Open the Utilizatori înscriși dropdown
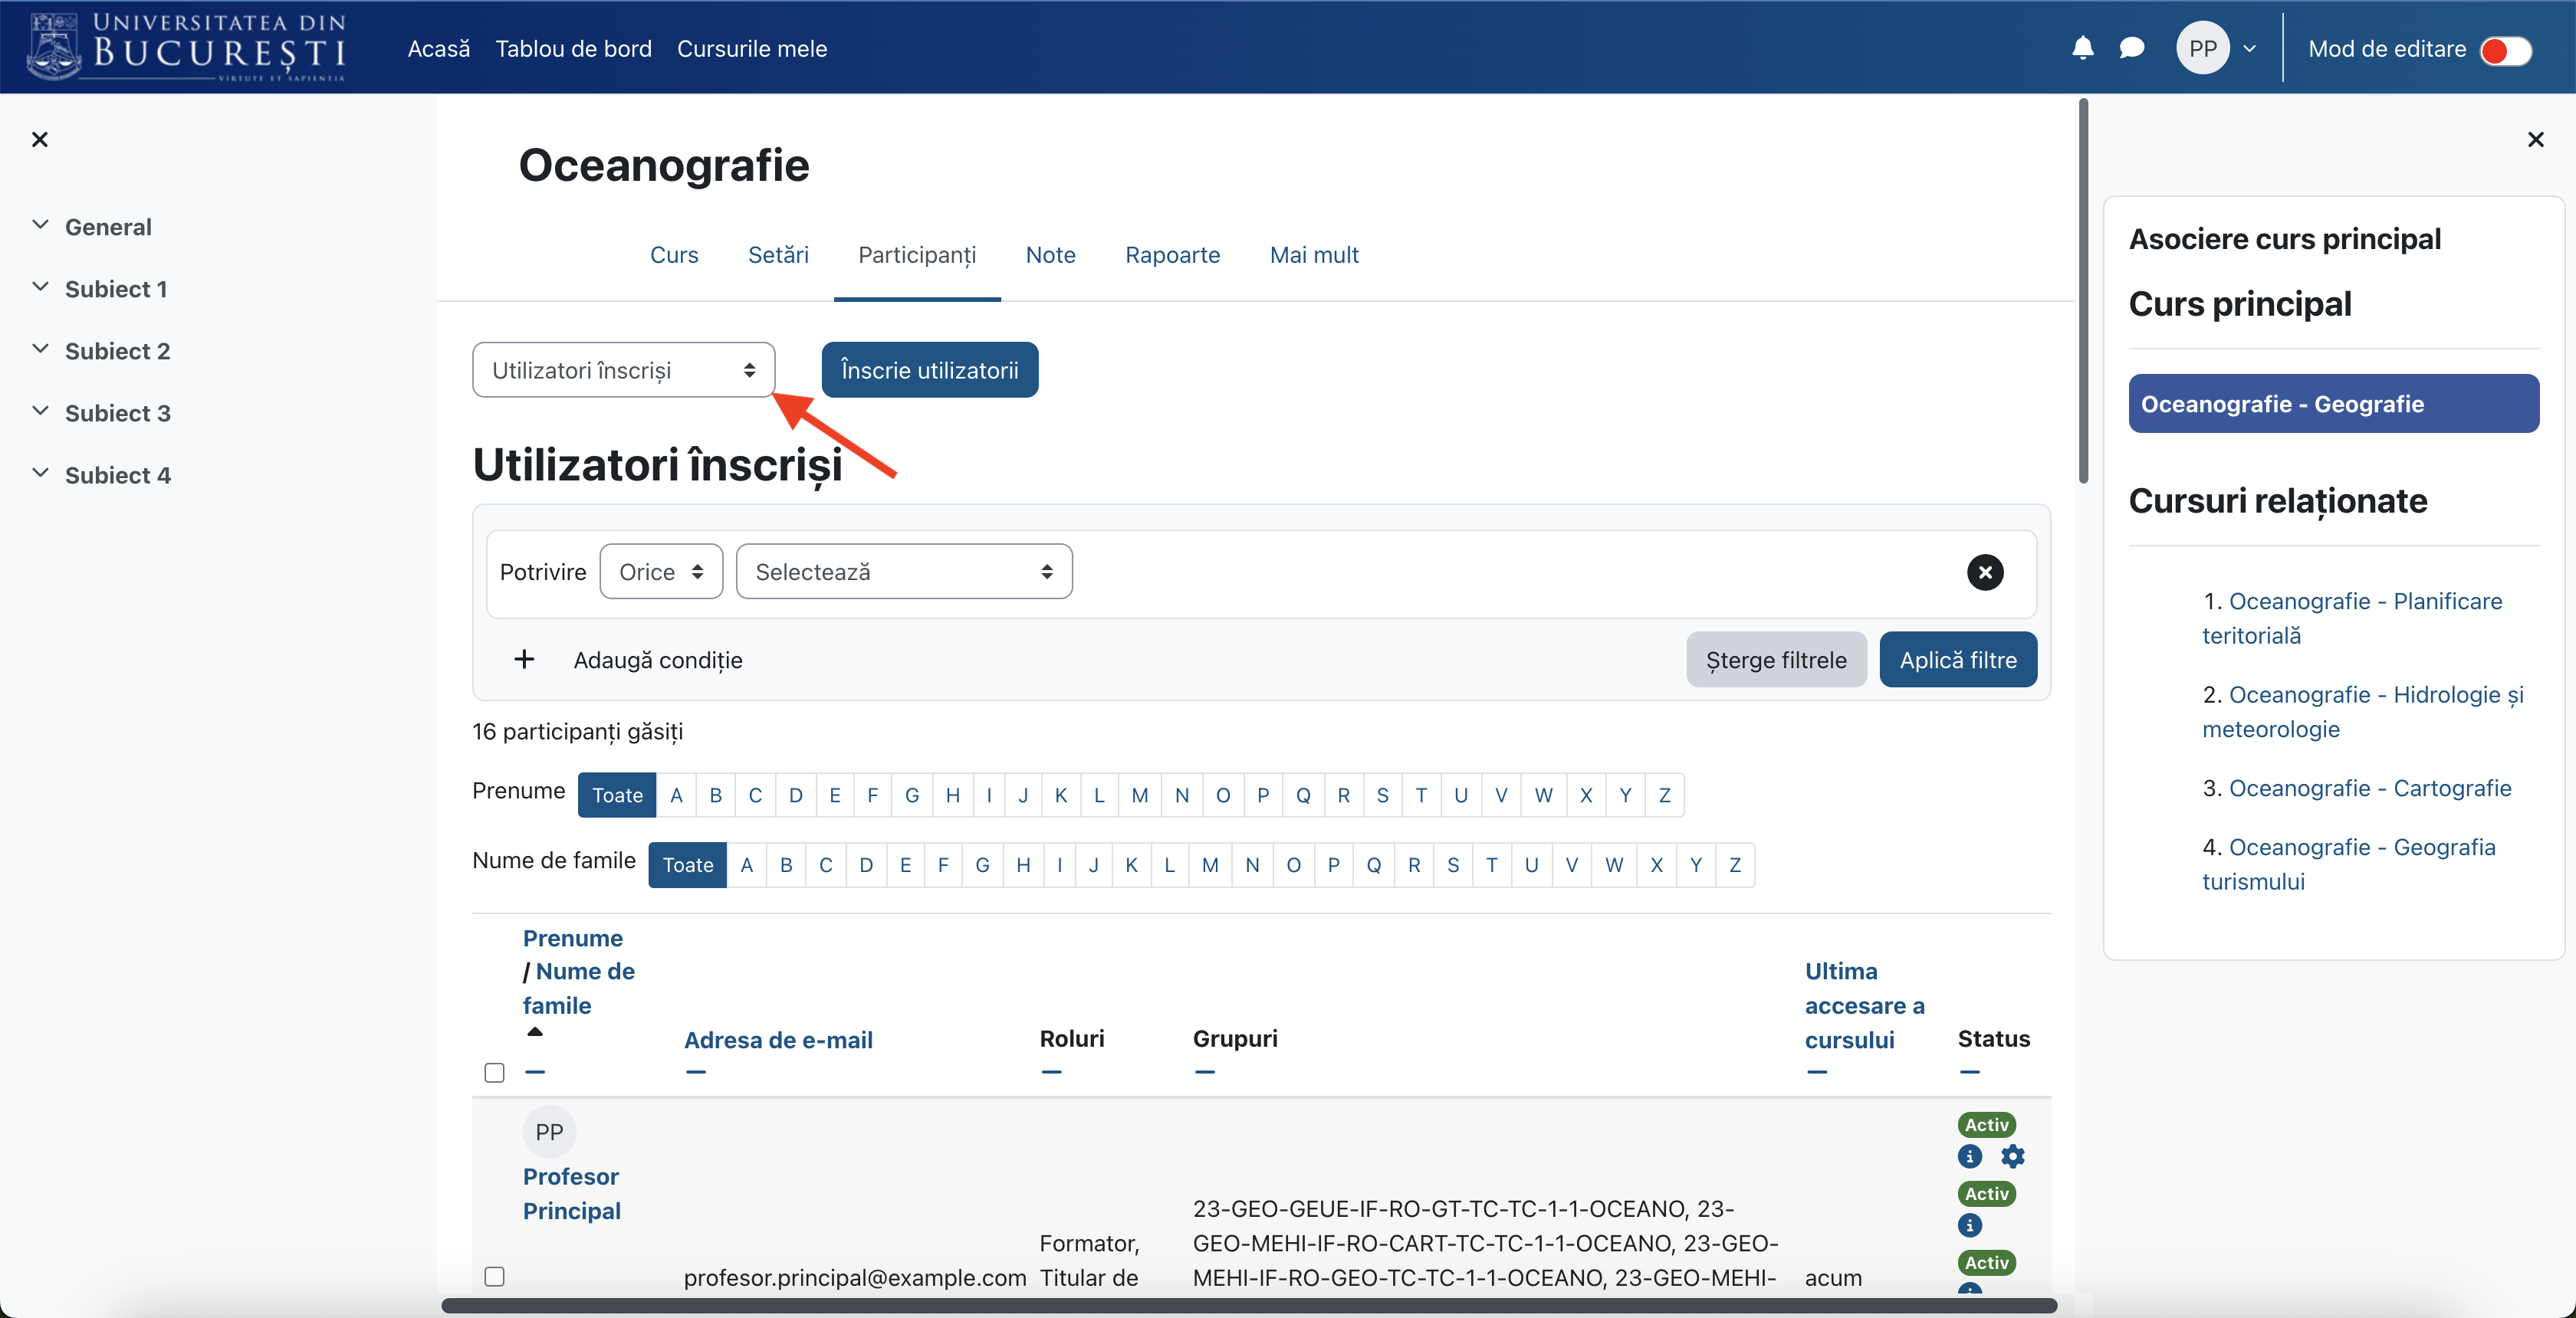Image resolution: width=2576 pixels, height=1318 pixels. tap(623, 369)
